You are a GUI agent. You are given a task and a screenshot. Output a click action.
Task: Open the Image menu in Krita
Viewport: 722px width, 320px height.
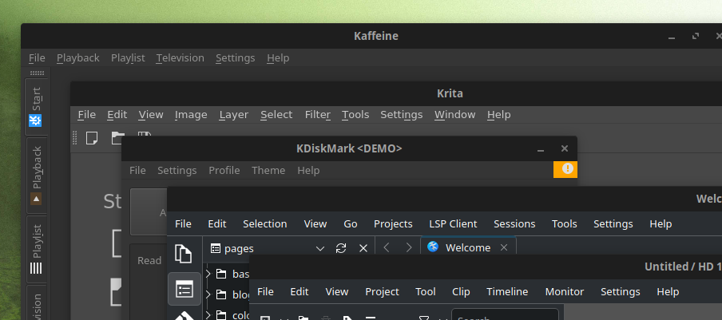point(191,114)
